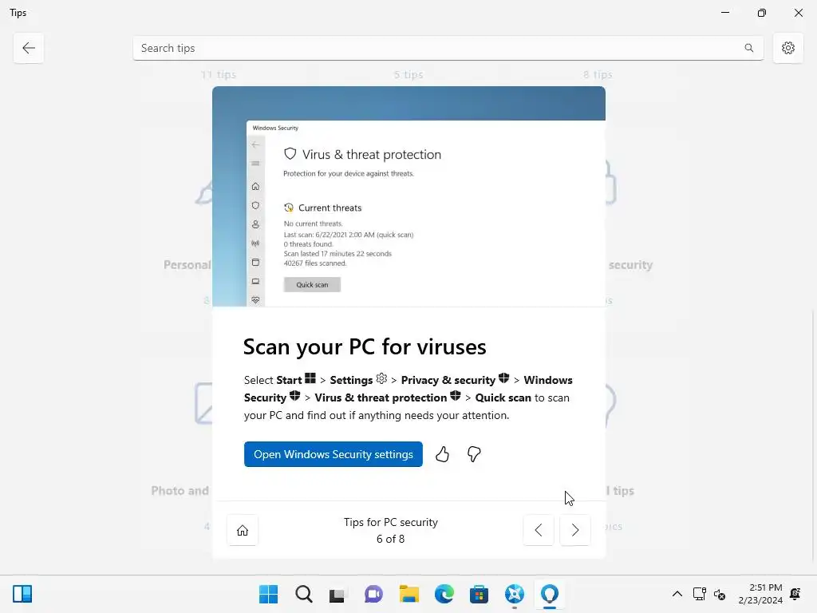Click the '6 of 8' tip counter
Screen dimensions: 817x613
[390, 539]
